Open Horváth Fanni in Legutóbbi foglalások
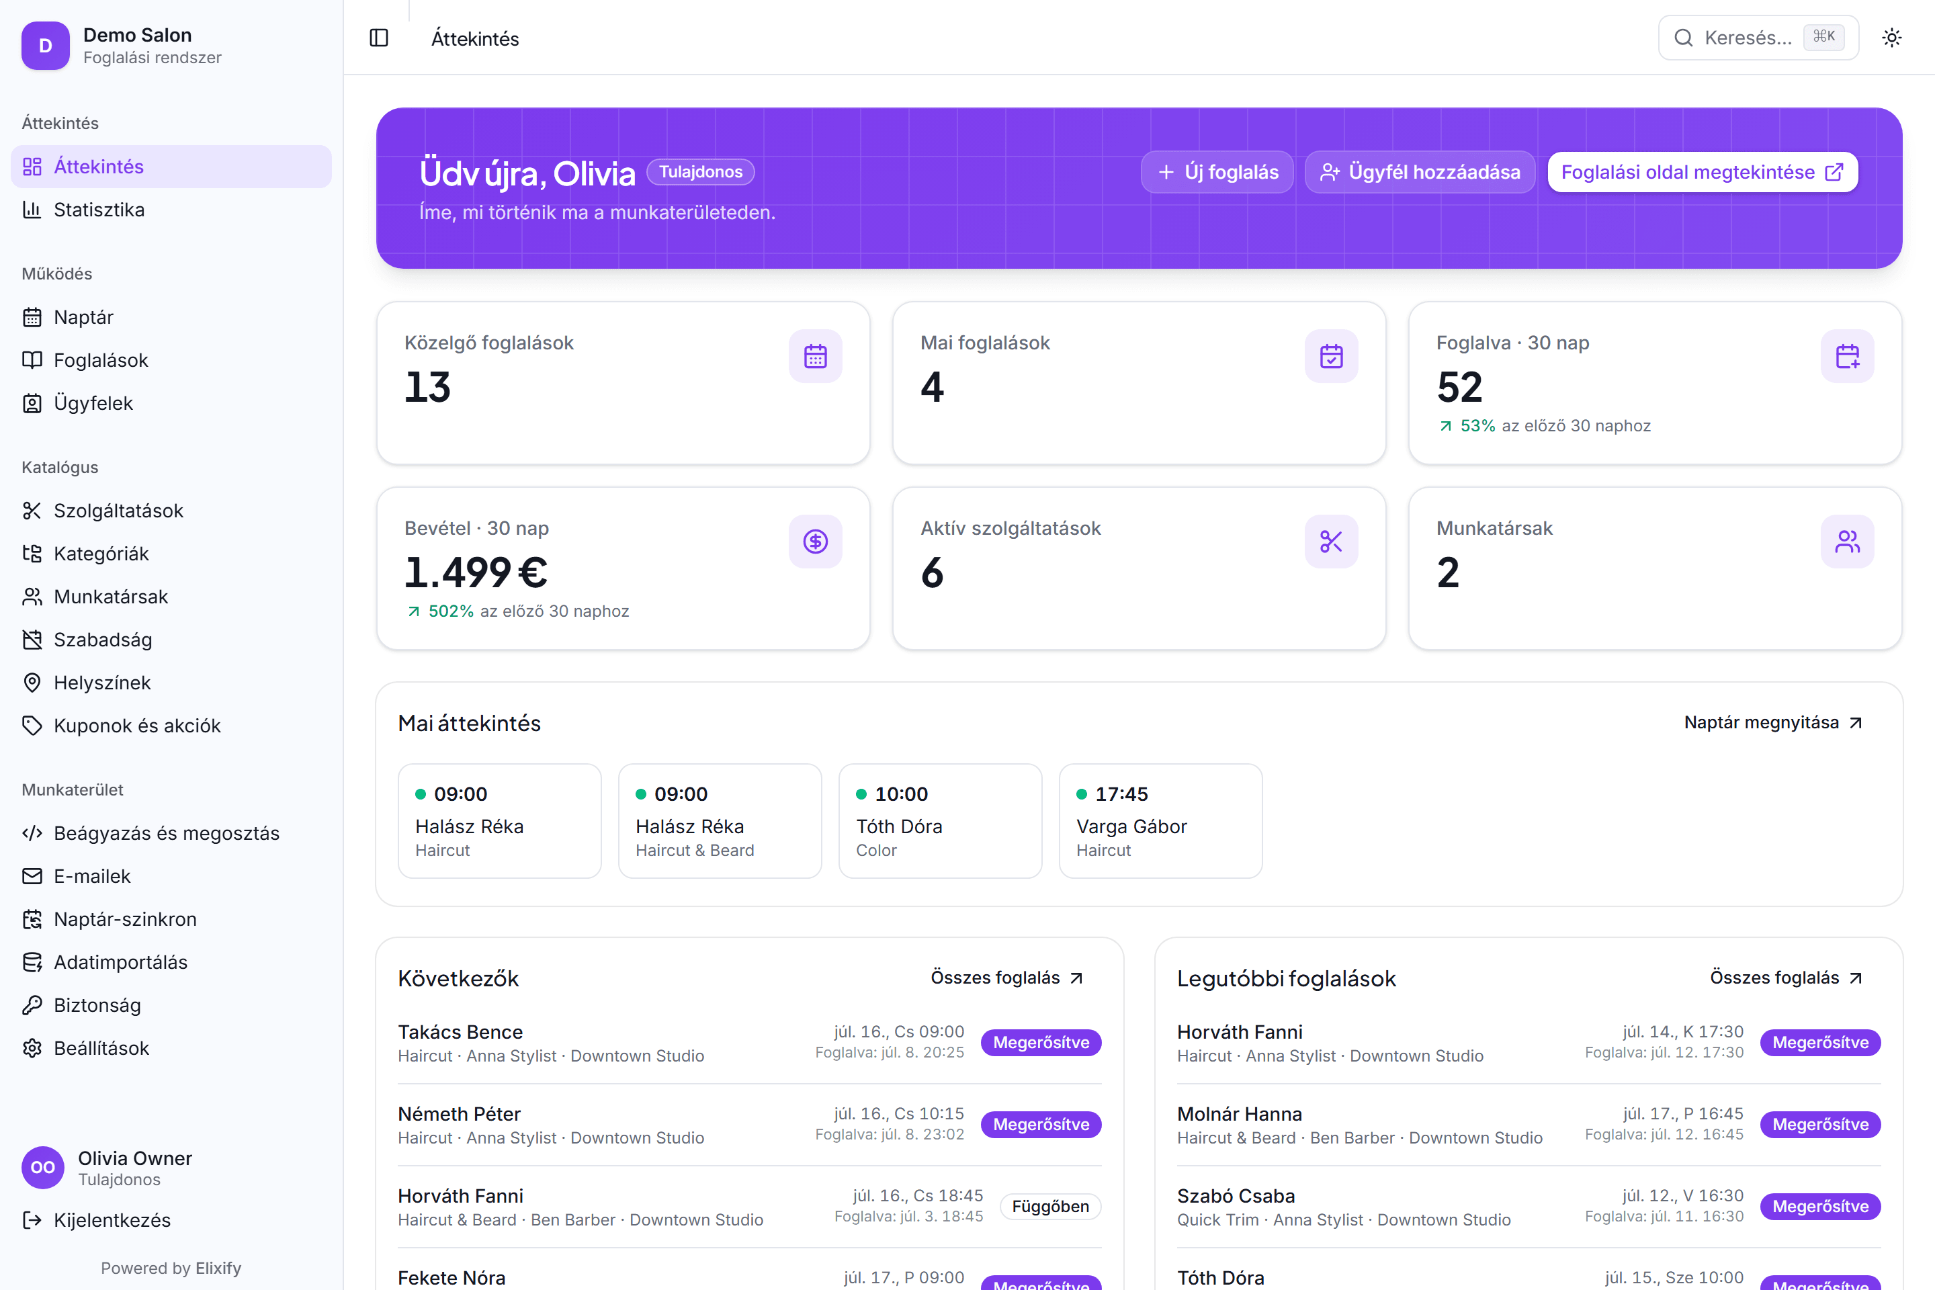 (x=1529, y=1042)
